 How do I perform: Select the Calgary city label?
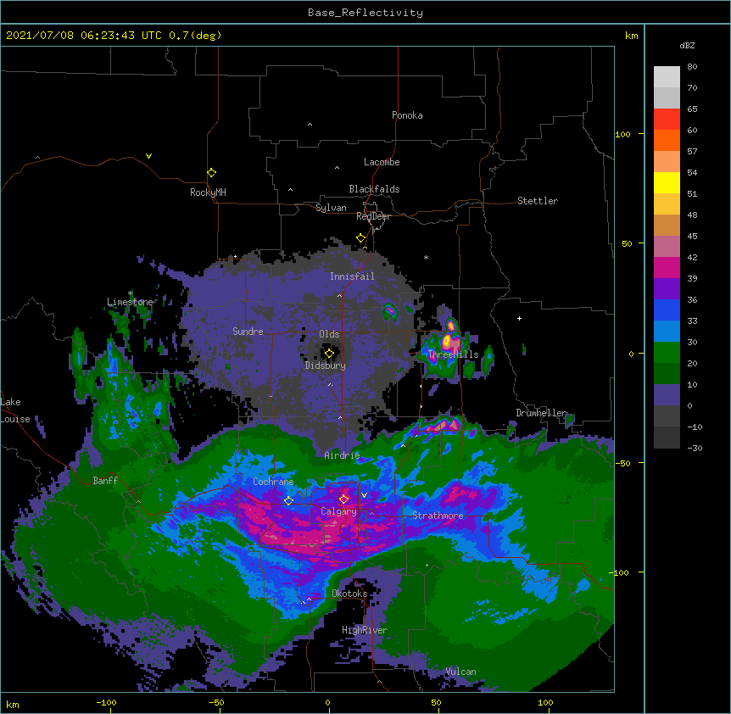coord(338,511)
